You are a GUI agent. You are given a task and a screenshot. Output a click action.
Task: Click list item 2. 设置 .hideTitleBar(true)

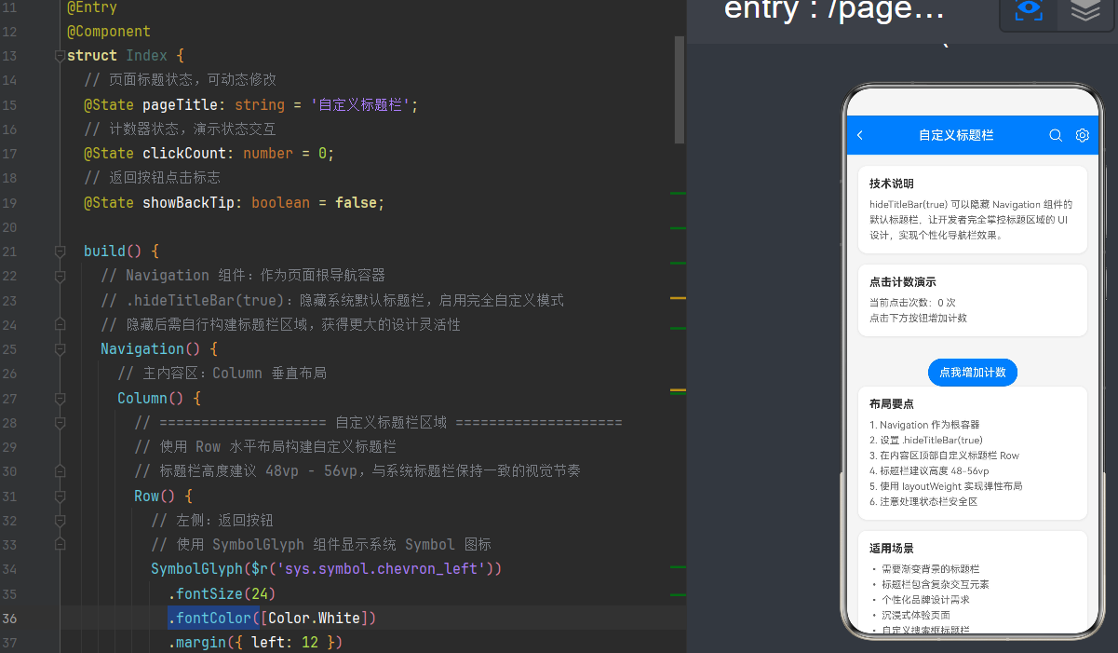pyautogui.click(x=926, y=440)
